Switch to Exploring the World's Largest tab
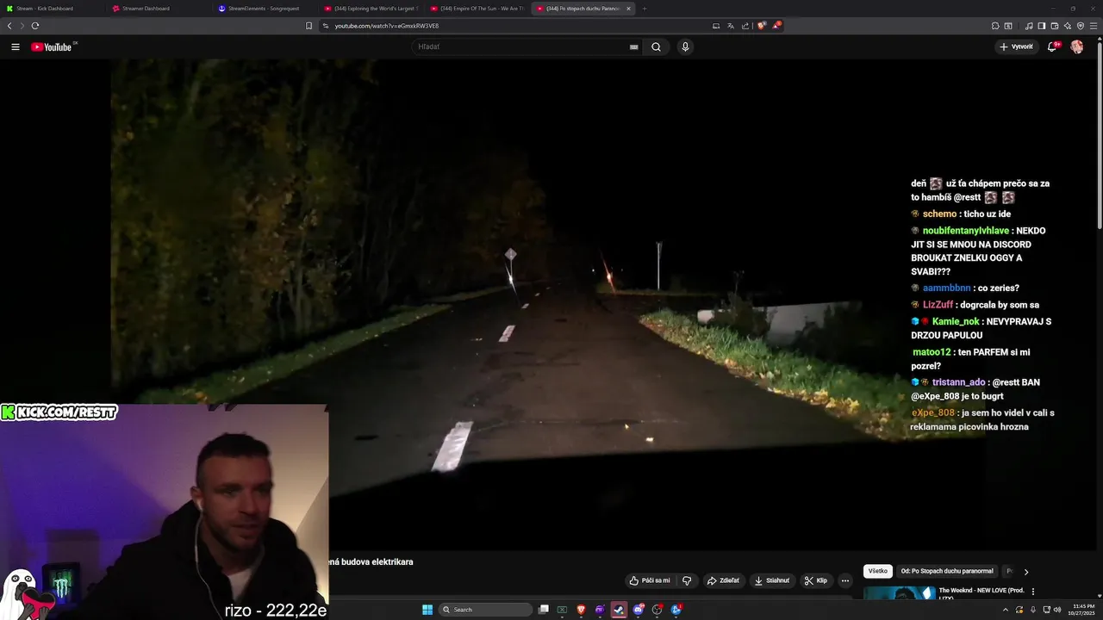The width and height of the screenshot is (1103, 620). pyautogui.click(x=371, y=9)
